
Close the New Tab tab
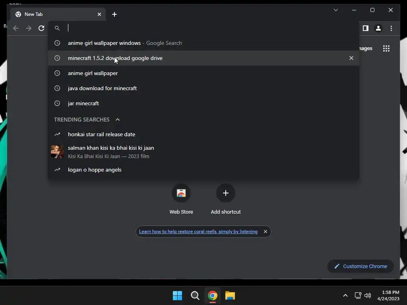pyautogui.click(x=99, y=14)
